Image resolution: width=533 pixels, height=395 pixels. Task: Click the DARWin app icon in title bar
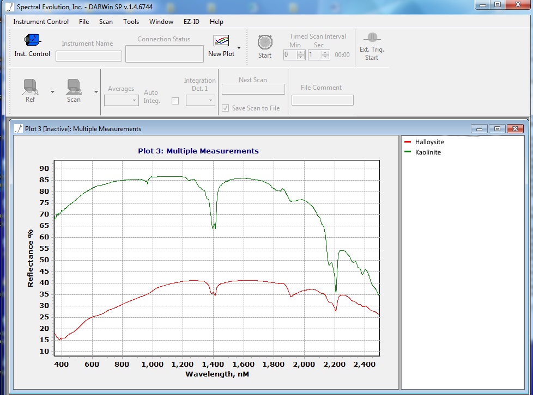(9, 7)
